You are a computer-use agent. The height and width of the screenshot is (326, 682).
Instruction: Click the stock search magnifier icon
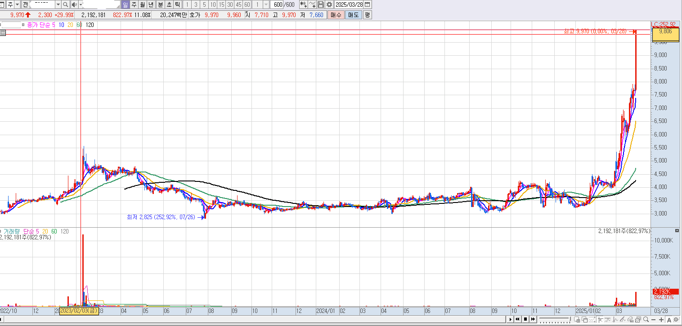65,4
